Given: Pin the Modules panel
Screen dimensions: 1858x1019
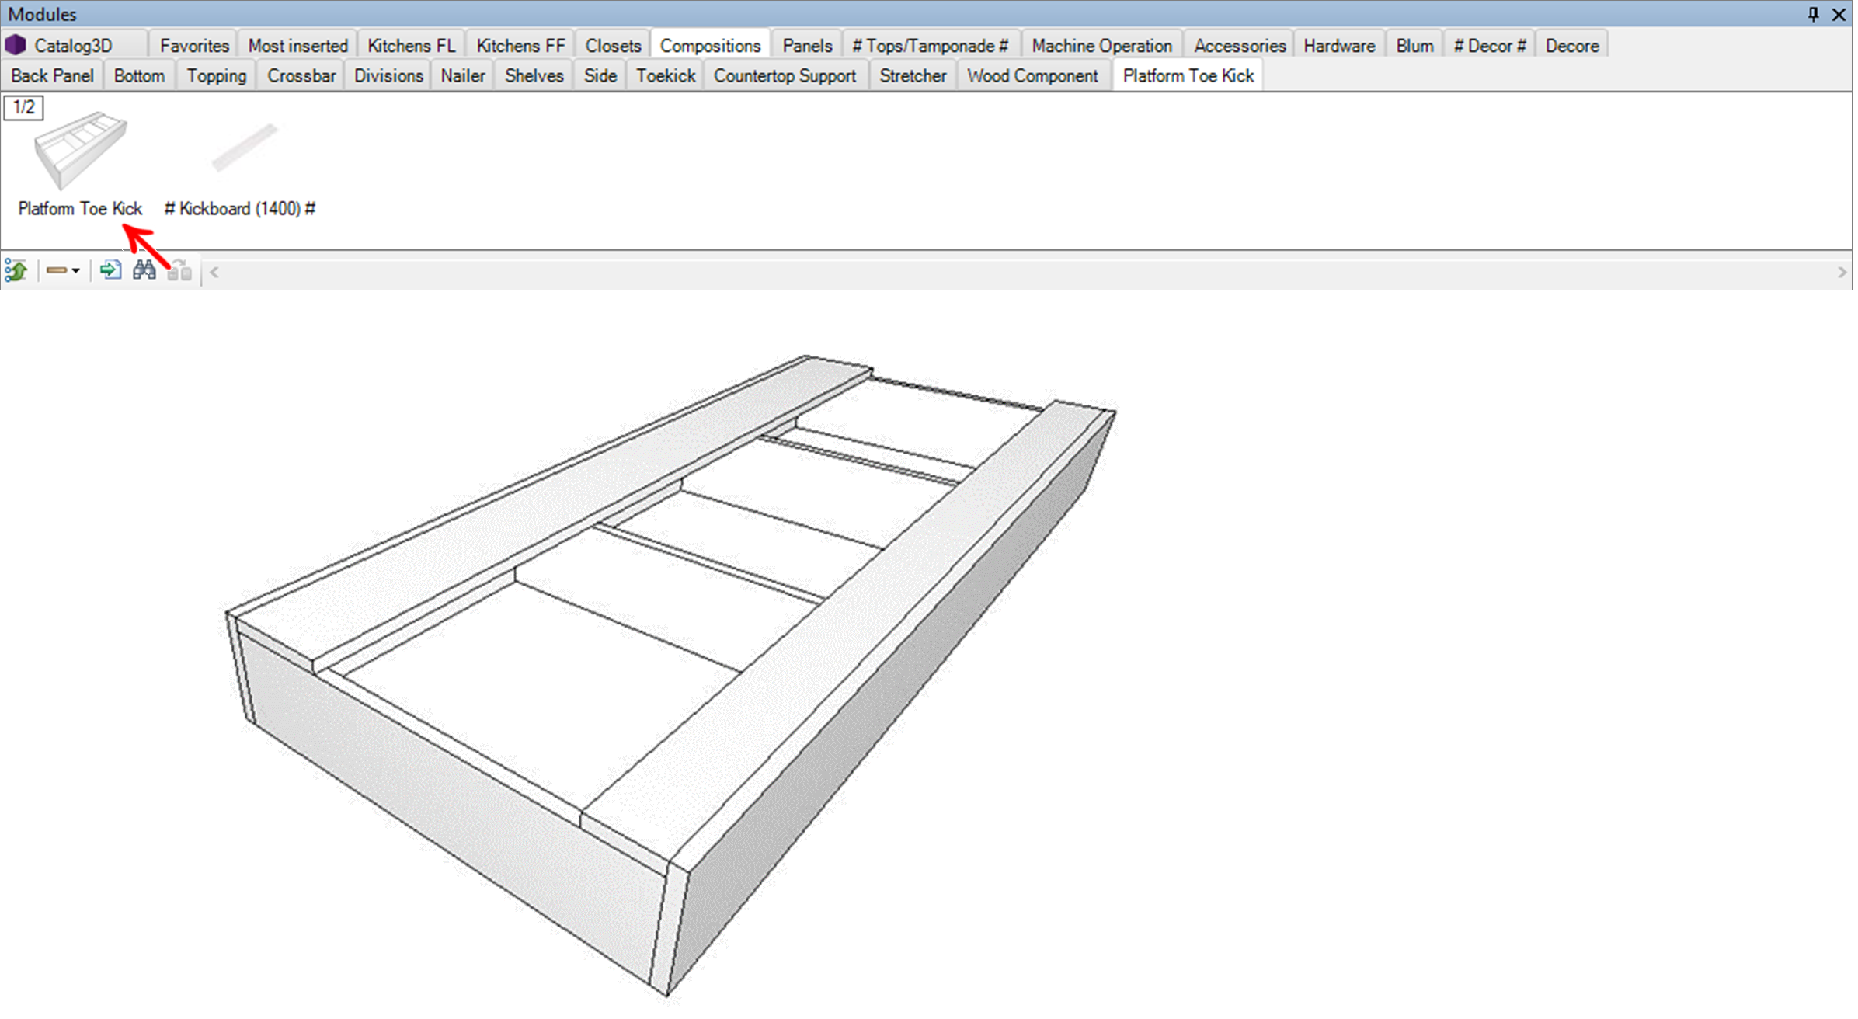Looking at the screenshot, I should (x=1813, y=14).
